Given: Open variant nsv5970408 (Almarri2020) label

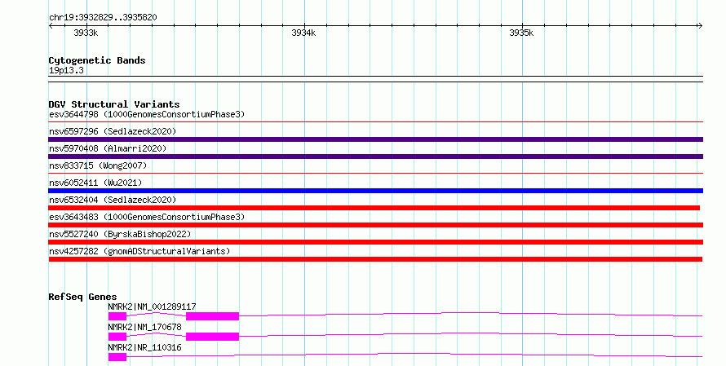Looking at the screenshot, I should 108,148.
